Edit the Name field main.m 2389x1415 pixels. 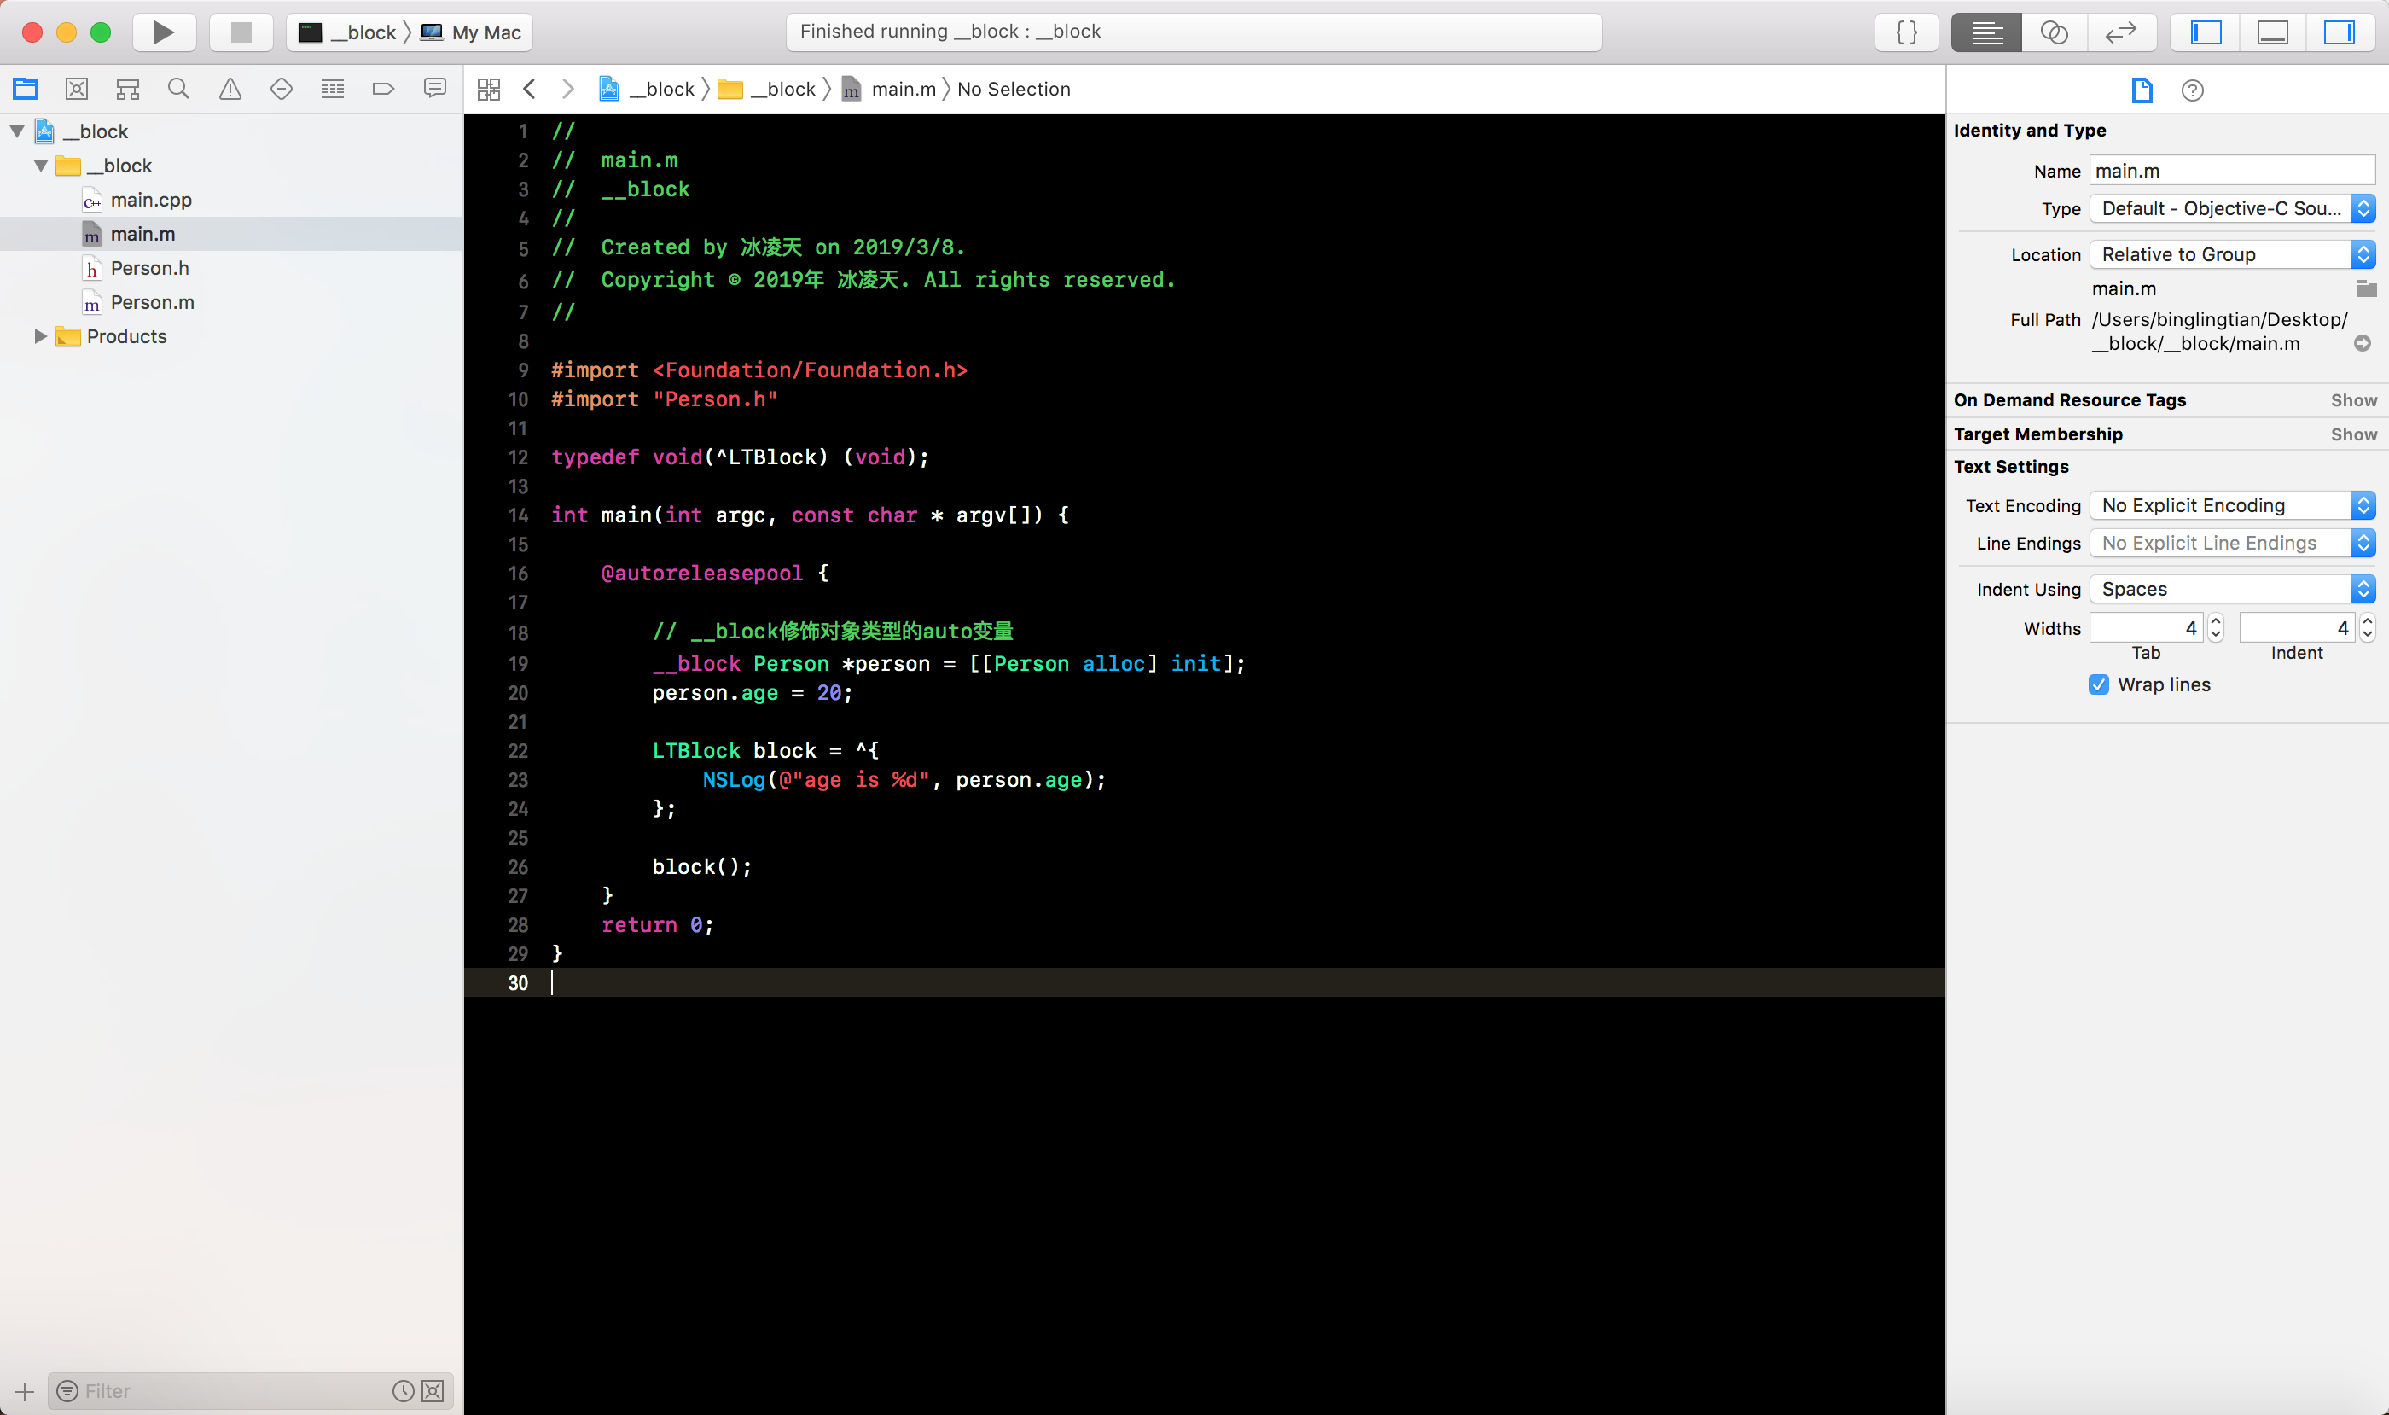click(2232, 171)
